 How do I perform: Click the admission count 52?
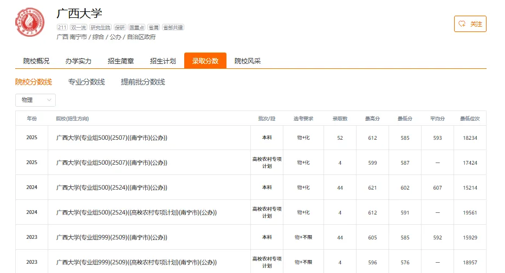click(340, 138)
